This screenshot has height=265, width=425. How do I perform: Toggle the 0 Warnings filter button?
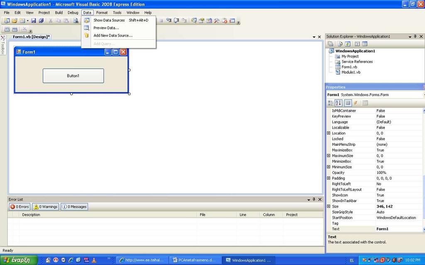tap(46, 207)
